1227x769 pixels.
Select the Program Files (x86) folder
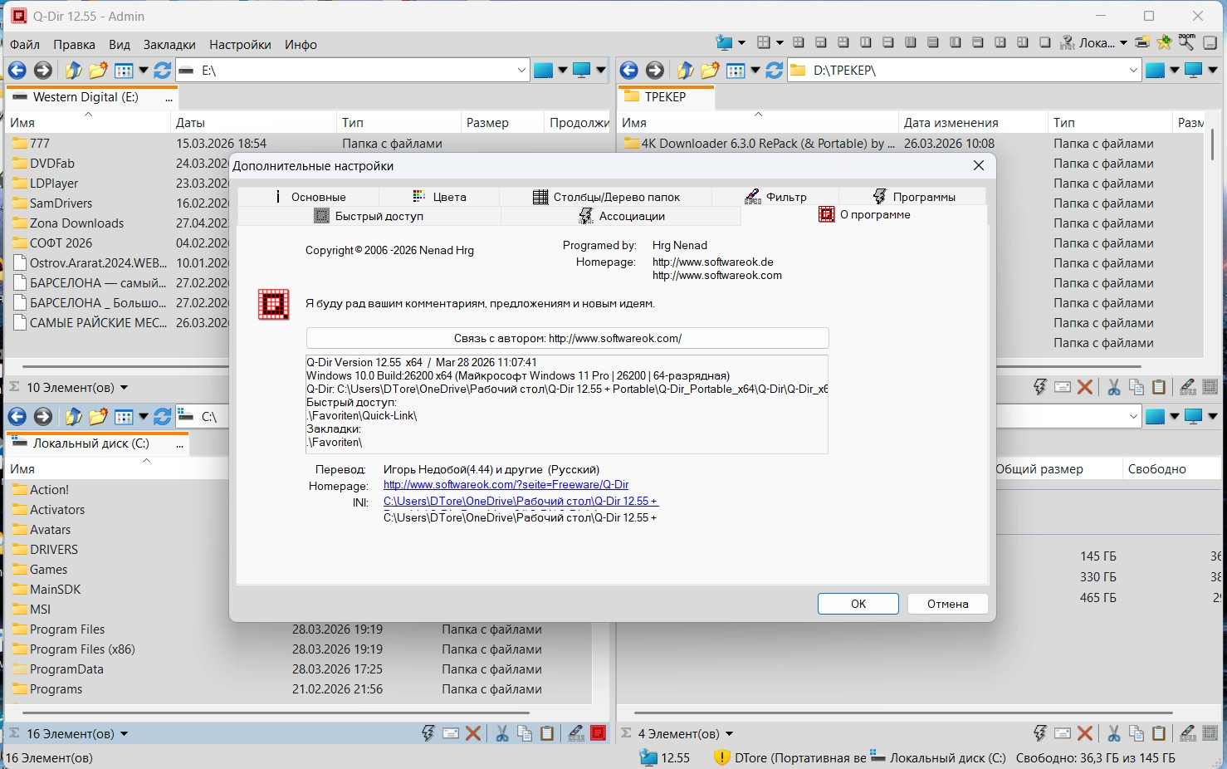82,649
